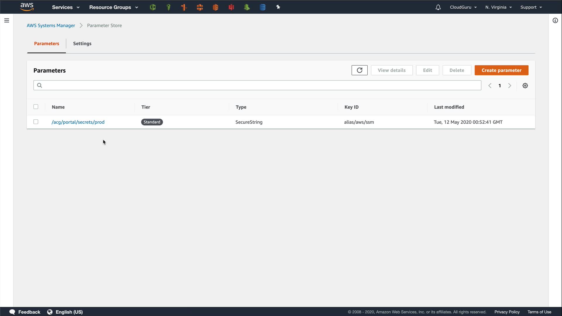Open the red S3 shortcut icon

231,7
